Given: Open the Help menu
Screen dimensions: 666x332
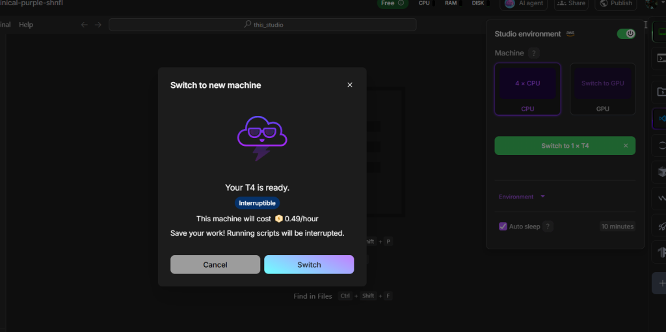Looking at the screenshot, I should [26, 25].
